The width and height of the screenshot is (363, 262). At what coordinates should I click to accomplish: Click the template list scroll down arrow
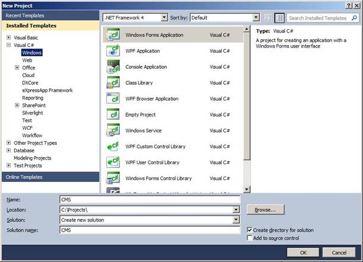point(247,190)
